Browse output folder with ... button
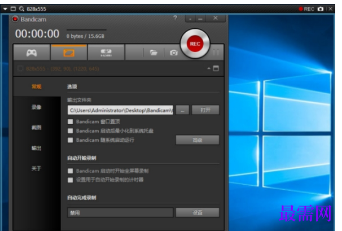The width and height of the screenshot is (342, 231). 182,110
